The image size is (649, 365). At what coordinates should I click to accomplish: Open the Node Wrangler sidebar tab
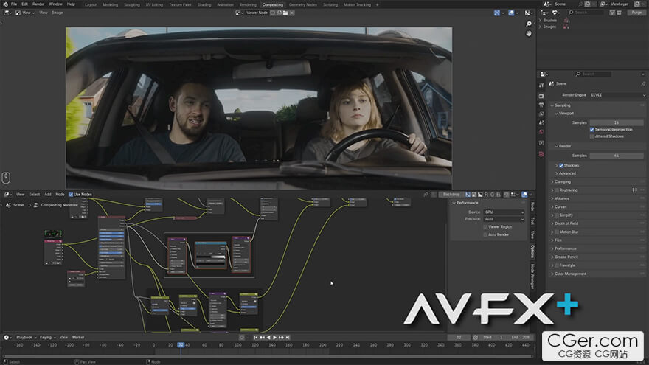(x=532, y=277)
